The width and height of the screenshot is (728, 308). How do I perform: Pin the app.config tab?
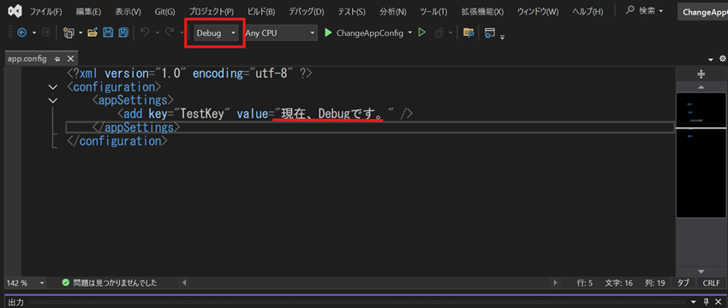pos(57,59)
